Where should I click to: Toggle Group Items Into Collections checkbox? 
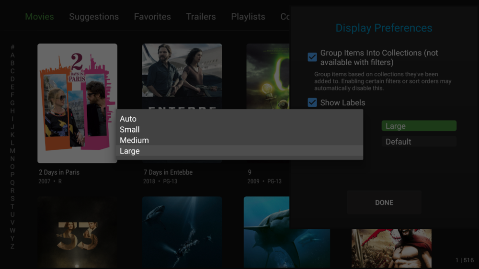click(312, 57)
